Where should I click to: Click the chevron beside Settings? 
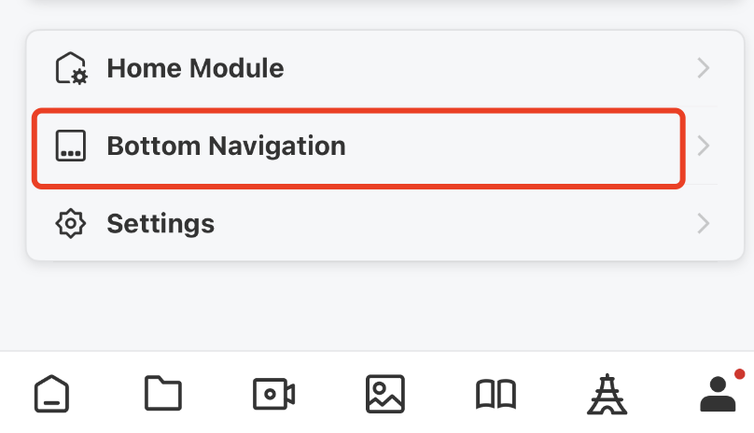click(704, 223)
